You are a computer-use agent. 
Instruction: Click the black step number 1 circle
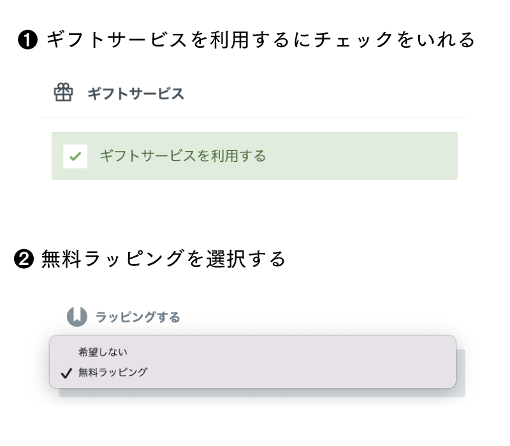point(27,40)
